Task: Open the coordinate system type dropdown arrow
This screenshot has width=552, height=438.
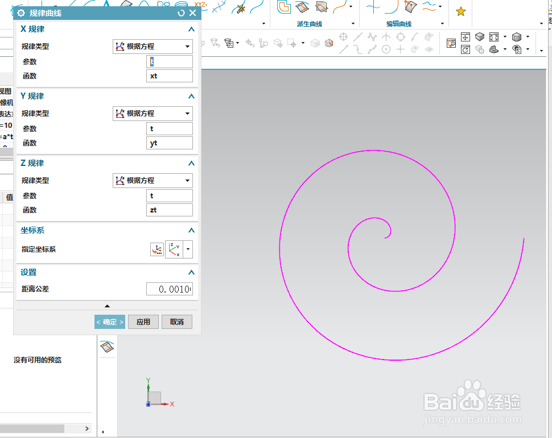Action: pyautogui.click(x=188, y=249)
